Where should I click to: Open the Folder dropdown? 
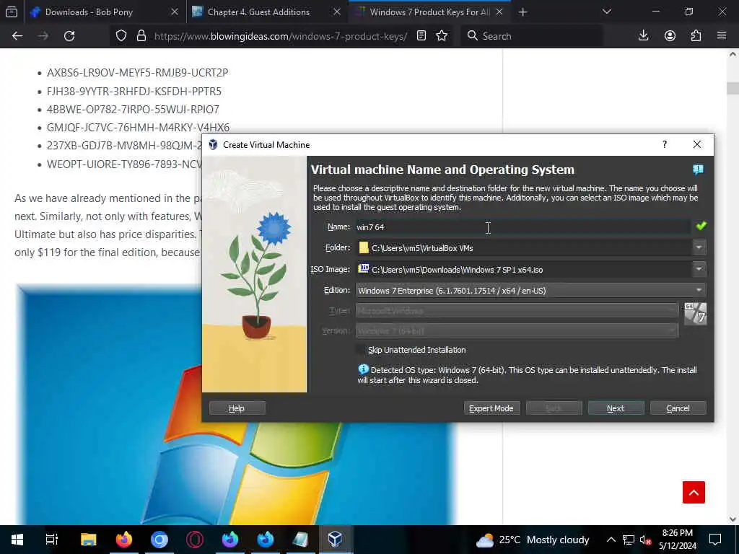tap(699, 248)
